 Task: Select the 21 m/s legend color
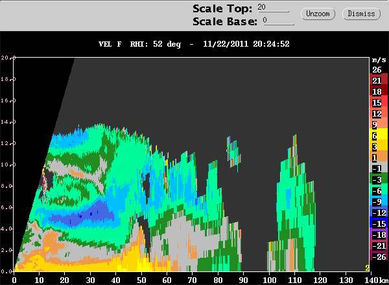coord(379,80)
